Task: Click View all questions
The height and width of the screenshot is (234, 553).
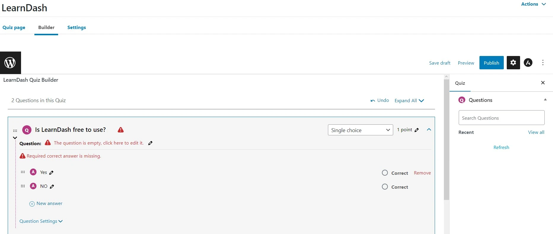Action: (536, 132)
